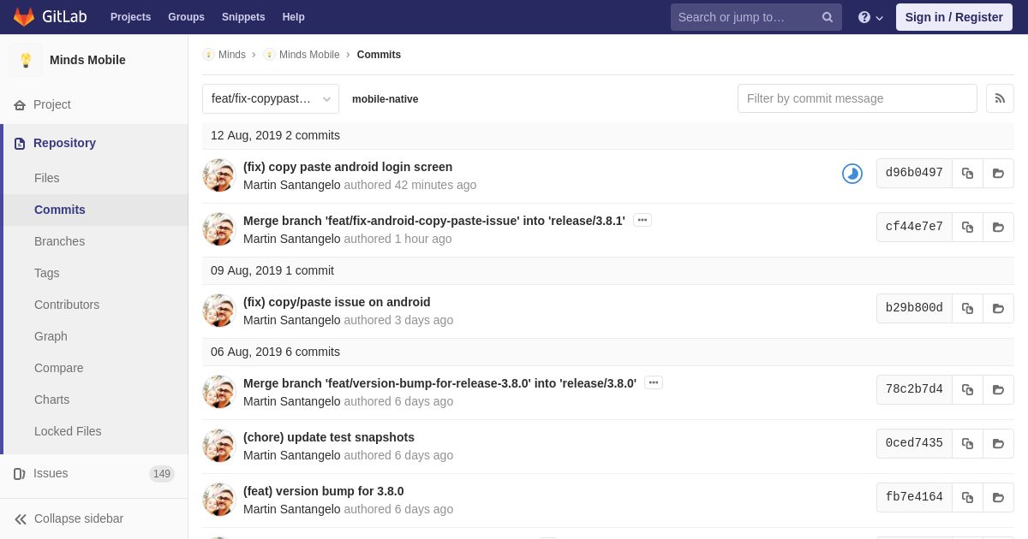Copy commit SHA 0ced7435
1028x539 pixels.
(x=967, y=443)
